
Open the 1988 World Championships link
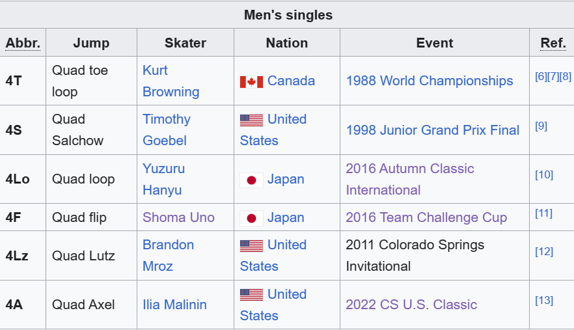point(430,81)
